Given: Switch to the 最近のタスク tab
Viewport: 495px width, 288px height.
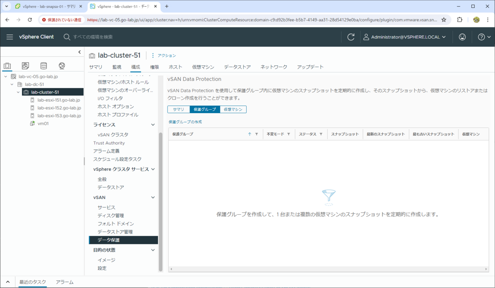Looking at the screenshot, I should point(33,282).
